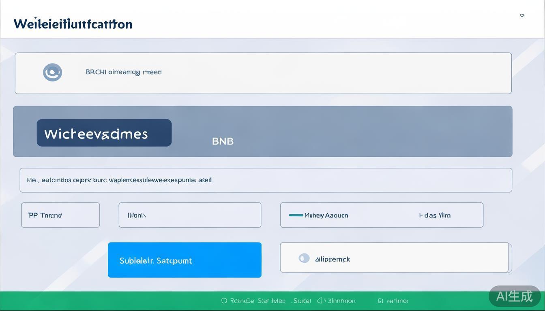Click the circle icon in green footer

(x=224, y=300)
